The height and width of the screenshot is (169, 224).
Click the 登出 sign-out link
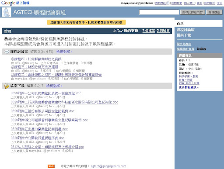tap(220, 3)
